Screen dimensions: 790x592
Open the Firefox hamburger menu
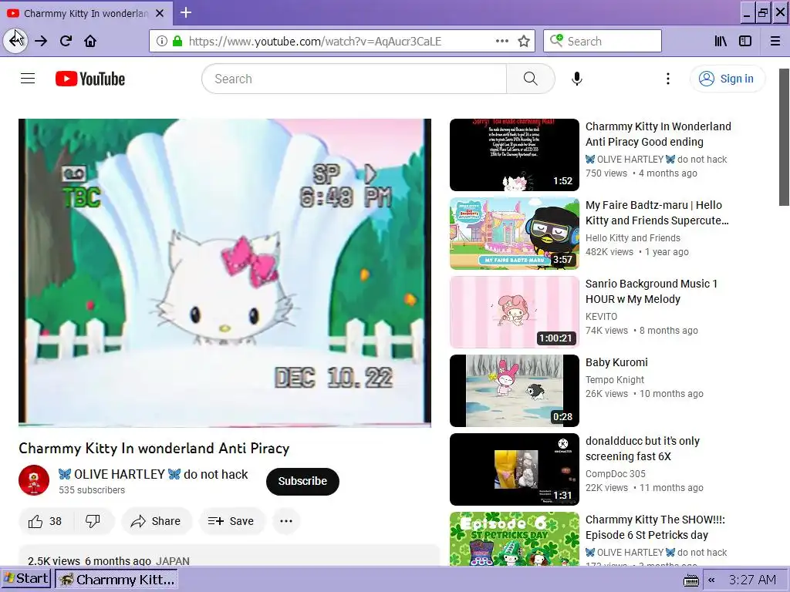(x=775, y=41)
